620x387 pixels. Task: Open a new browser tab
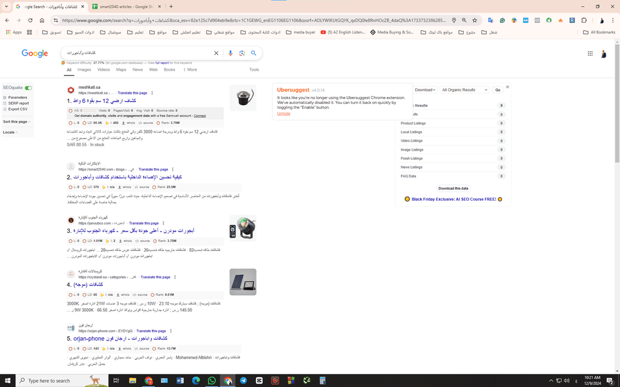pyautogui.click(x=171, y=6)
